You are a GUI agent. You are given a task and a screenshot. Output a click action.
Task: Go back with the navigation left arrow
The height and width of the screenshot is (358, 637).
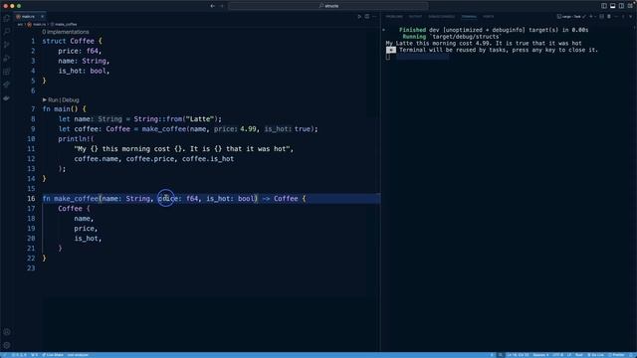click(x=212, y=6)
